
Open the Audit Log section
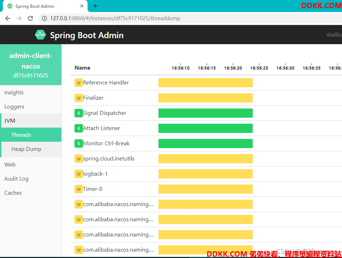pyautogui.click(x=31, y=179)
